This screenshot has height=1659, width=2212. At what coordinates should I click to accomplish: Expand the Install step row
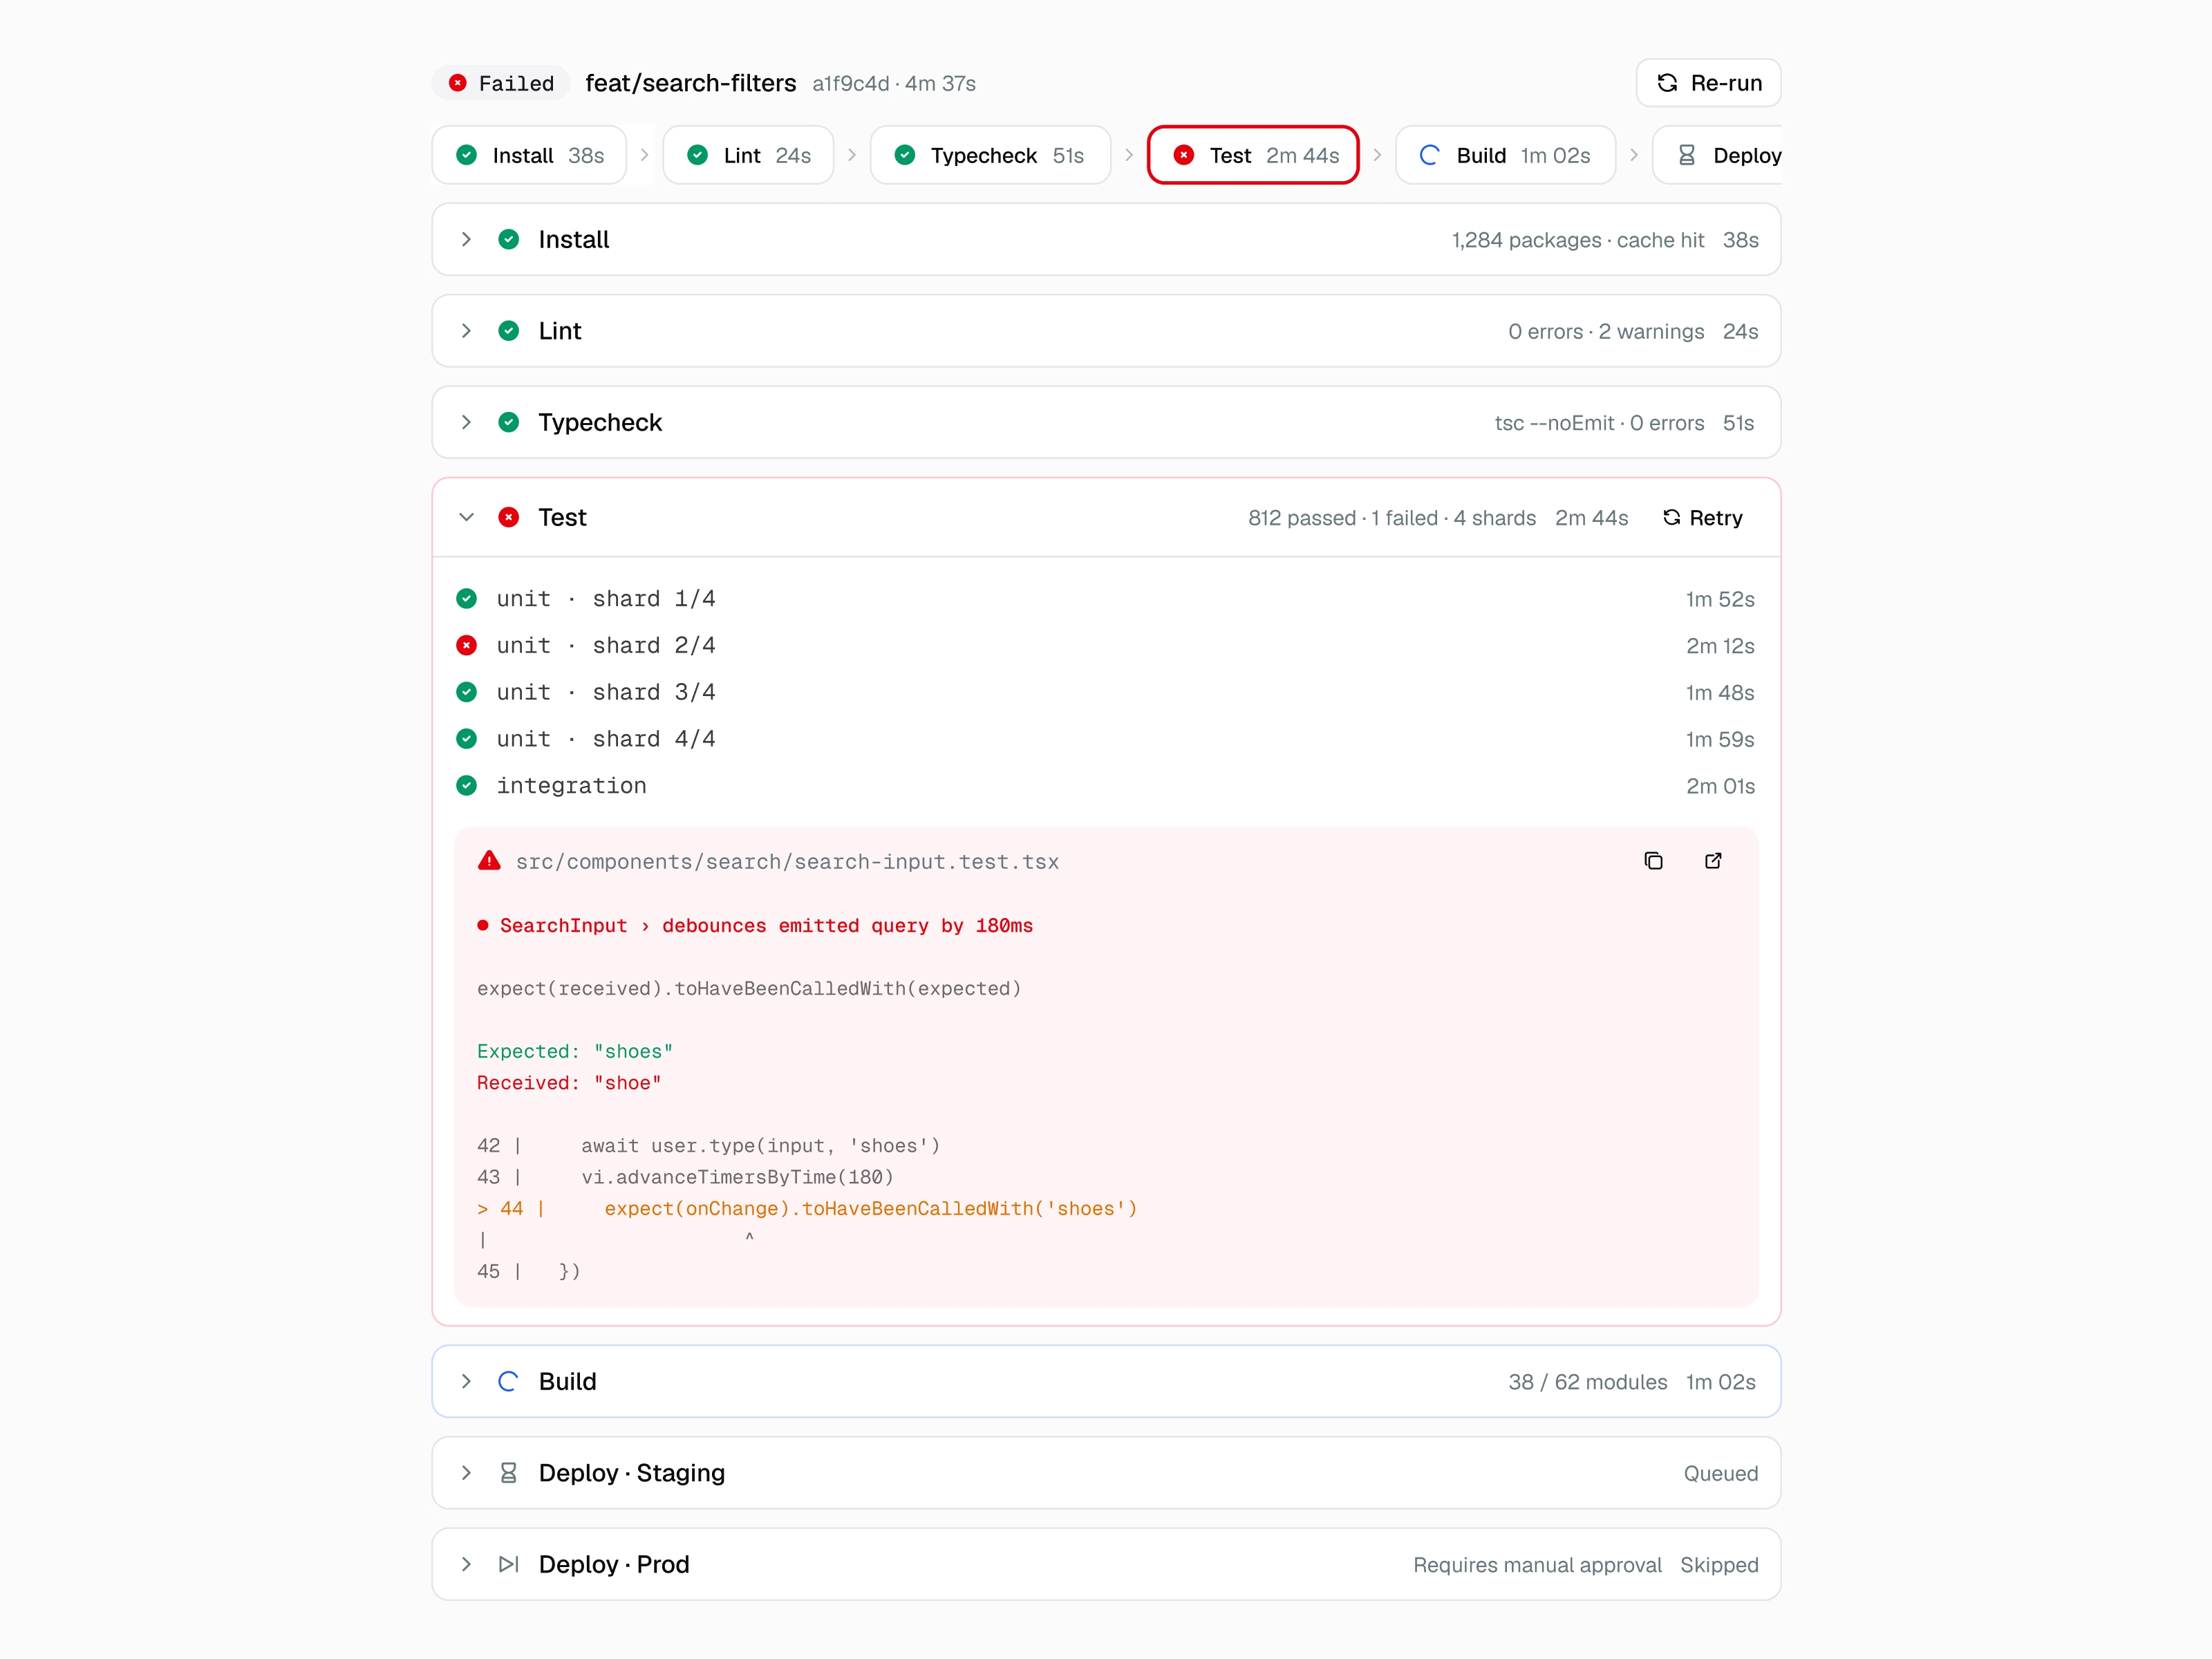pyautogui.click(x=1106, y=240)
